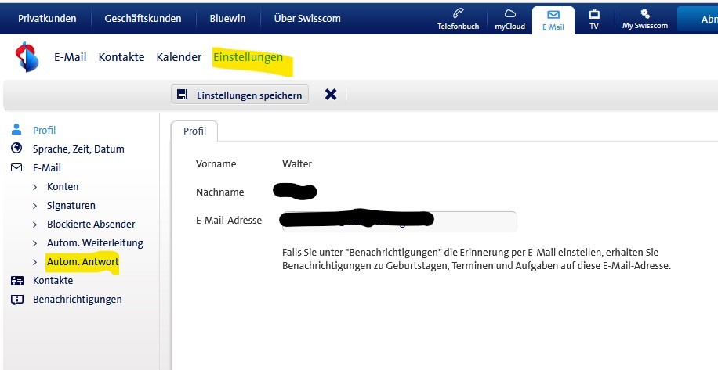This screenshot has height=370, width=718.
Task: Click the E-Mail-Adresse input field
Action: 399,221
